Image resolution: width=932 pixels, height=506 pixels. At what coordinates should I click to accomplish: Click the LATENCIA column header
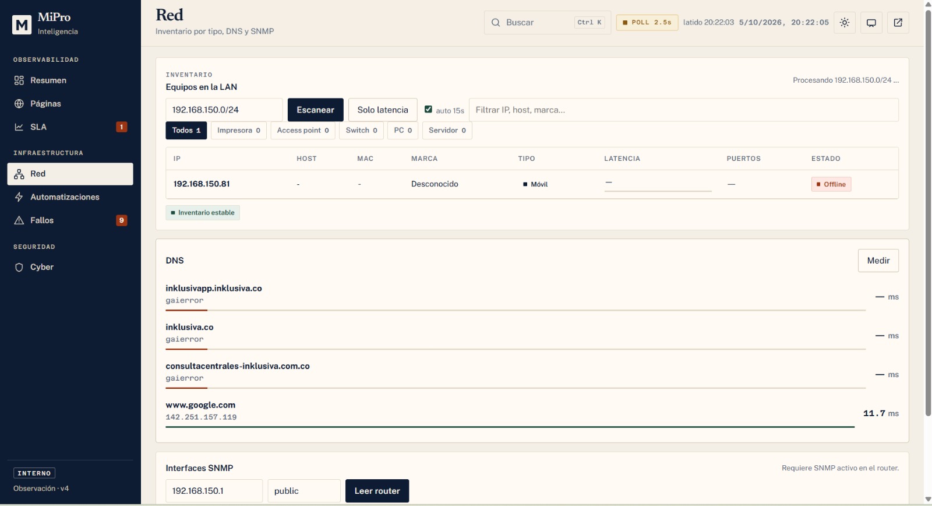(622, 159)
